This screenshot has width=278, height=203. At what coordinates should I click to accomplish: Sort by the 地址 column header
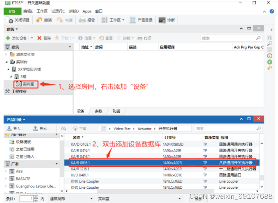tap(86, 47)
